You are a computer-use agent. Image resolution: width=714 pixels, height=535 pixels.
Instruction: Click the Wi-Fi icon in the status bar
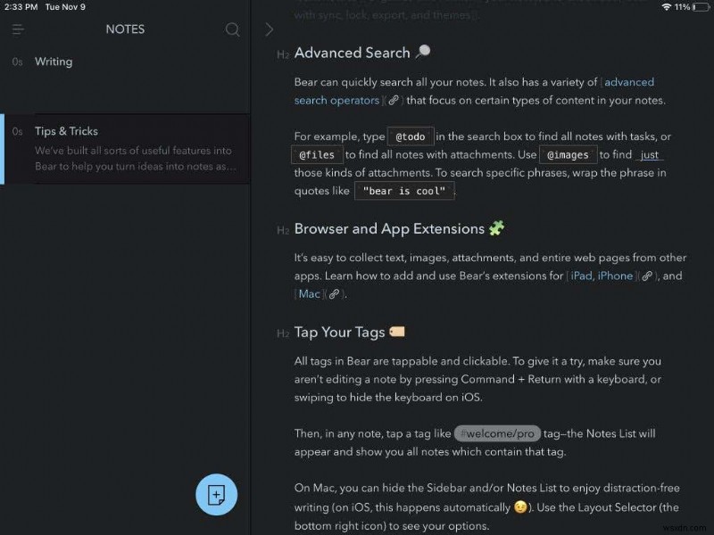pyautogui.click(x=668, y=7)
